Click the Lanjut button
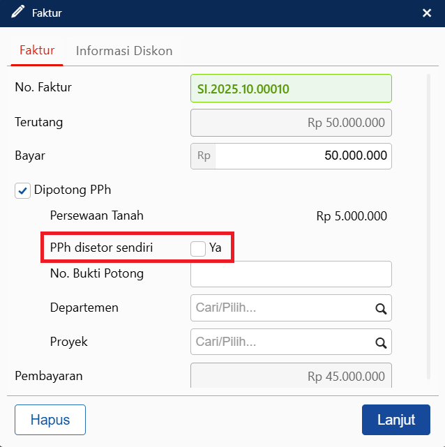Screen dimensions: 445x447 click(x=395, y=420)
